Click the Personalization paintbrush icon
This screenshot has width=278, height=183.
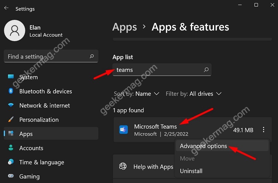pos(11,119)
